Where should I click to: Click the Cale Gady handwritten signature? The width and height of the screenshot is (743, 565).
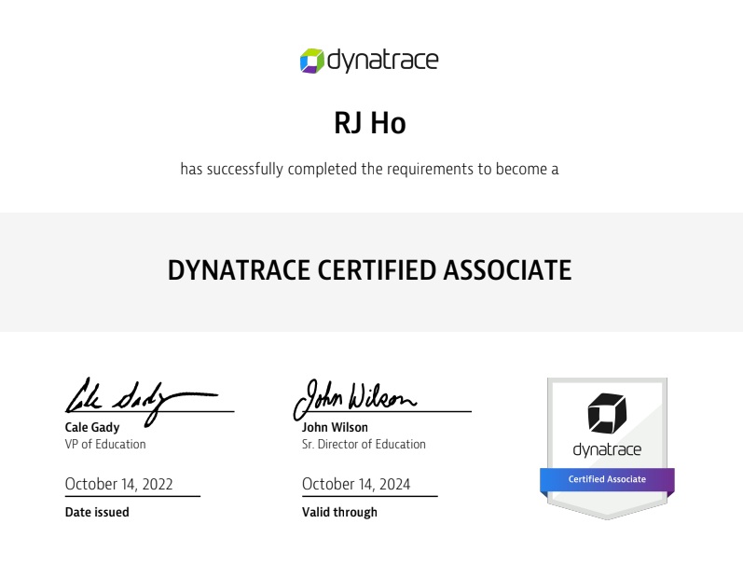point(131,397)
